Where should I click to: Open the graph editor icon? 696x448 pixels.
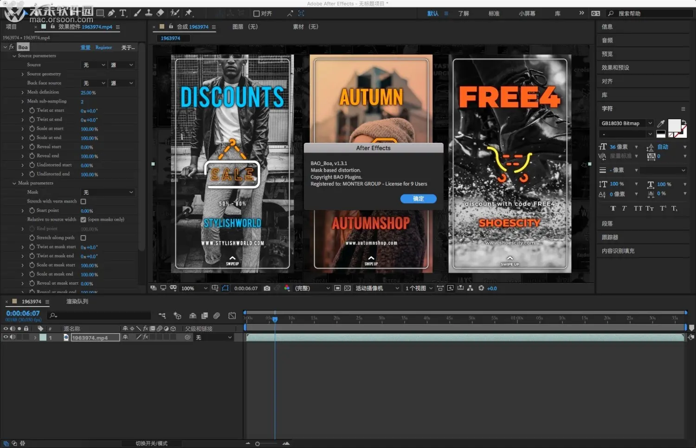click(x=232, y=316)
